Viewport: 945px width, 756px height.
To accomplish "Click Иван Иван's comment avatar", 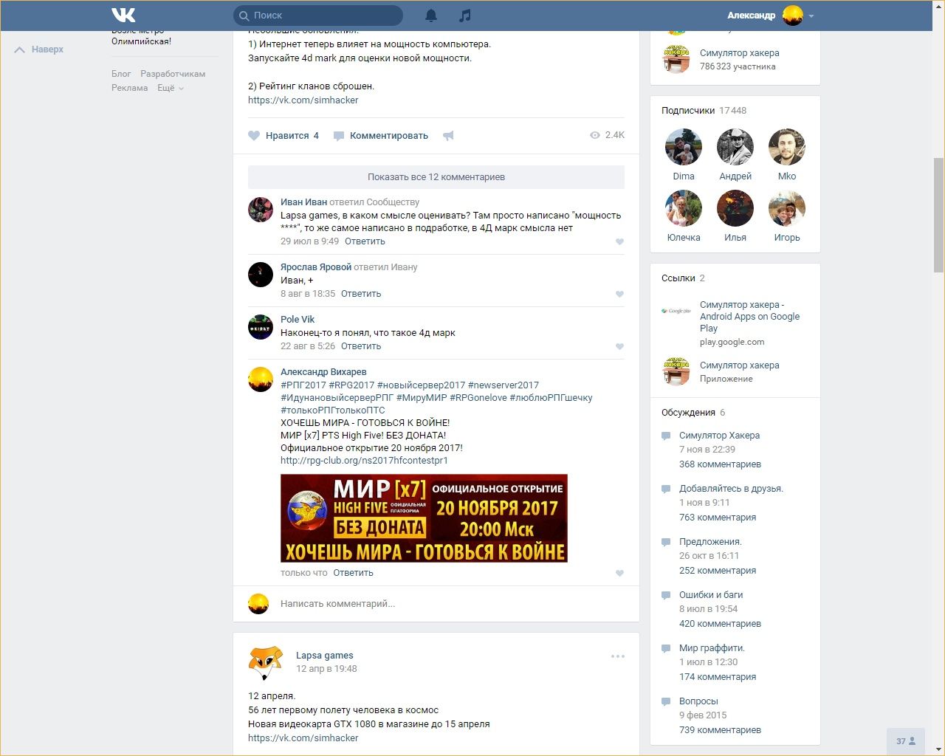I will [261, 210].
